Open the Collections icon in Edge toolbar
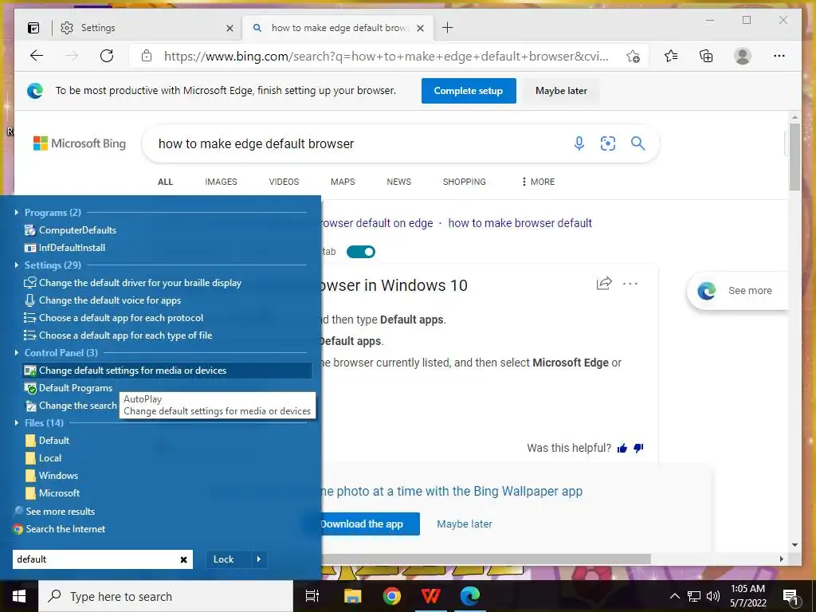Viewport: 816px width, 612px height. (x=706, y=56)
